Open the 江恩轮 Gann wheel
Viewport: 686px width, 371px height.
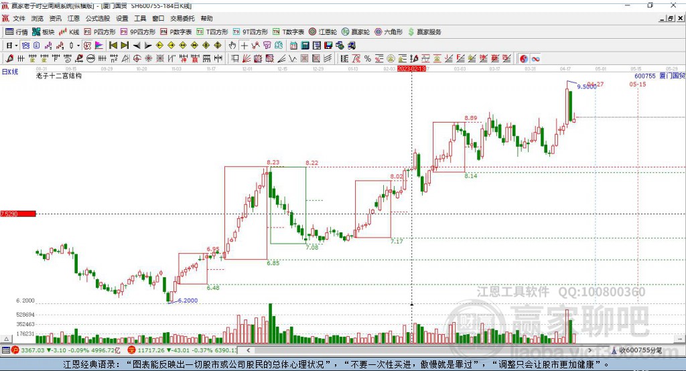pyautogui.click(x=323, y=32)
